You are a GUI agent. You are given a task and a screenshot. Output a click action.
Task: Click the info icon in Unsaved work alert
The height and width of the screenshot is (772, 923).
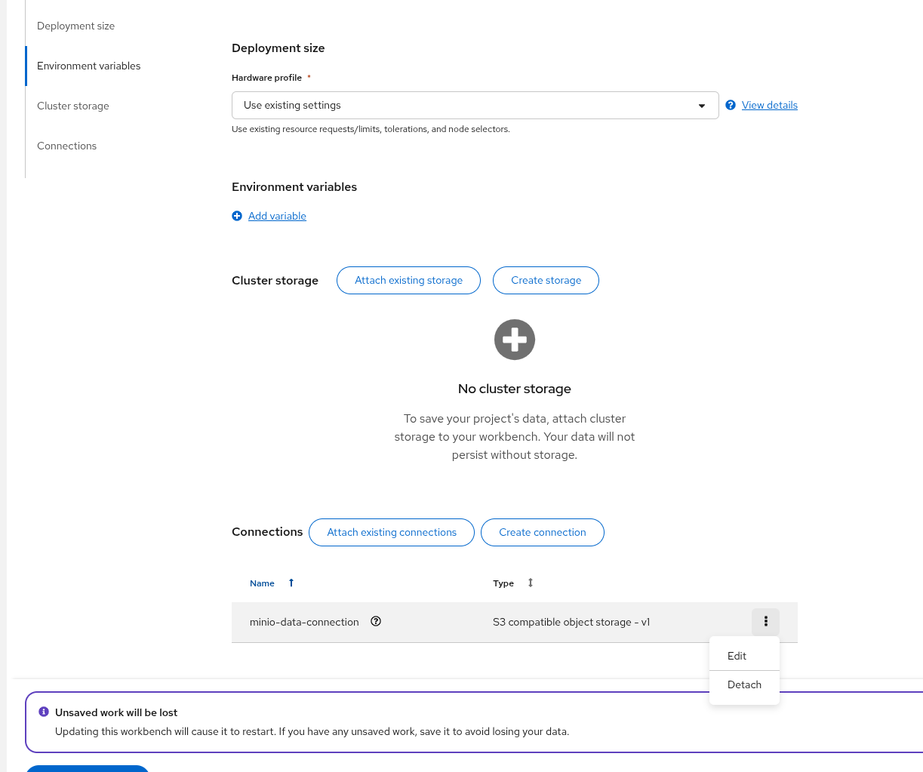tap(44, 712)
